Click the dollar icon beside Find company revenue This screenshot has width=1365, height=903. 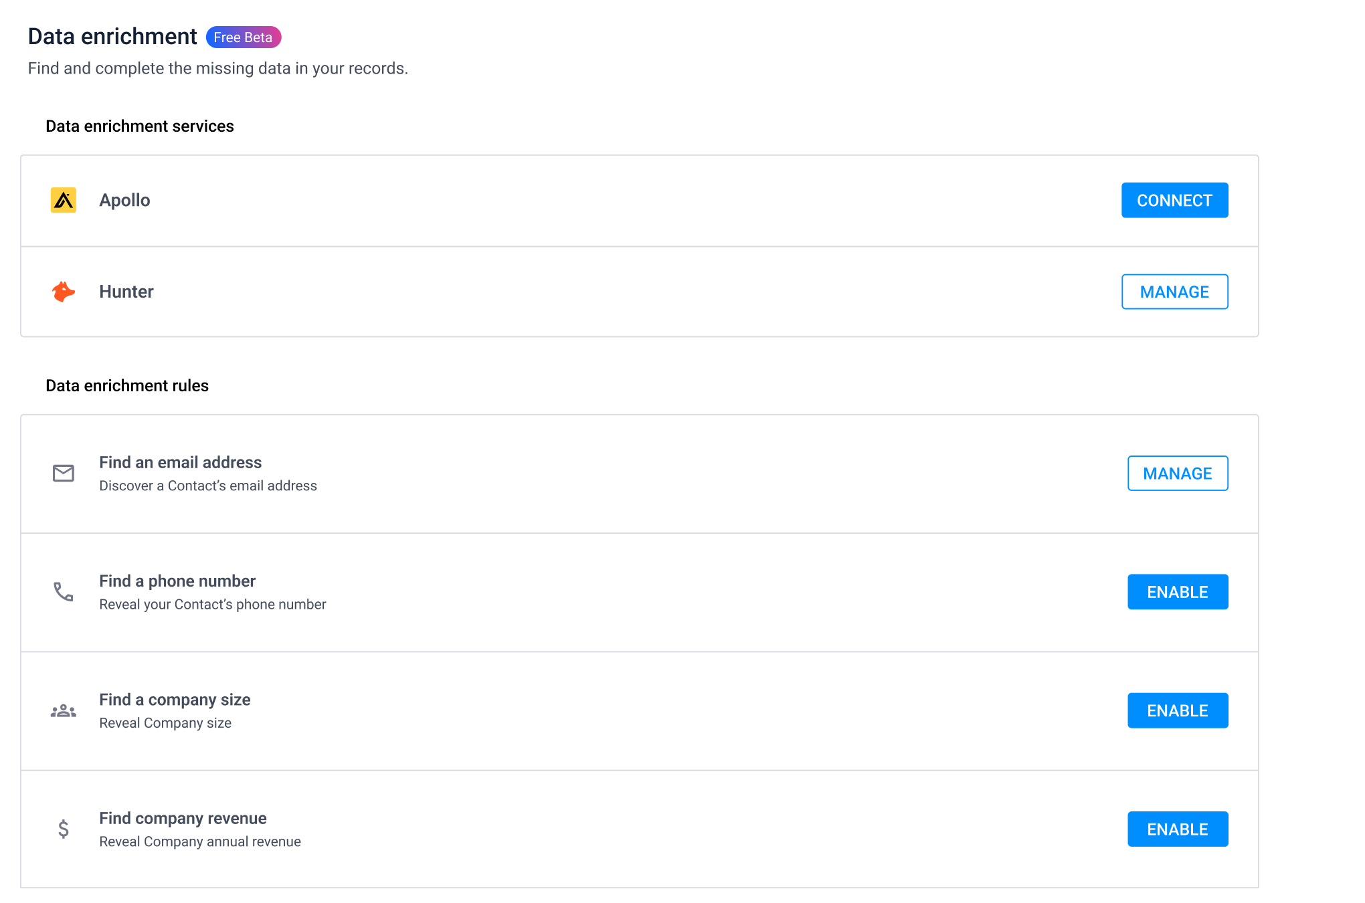pyautogui.click(x=63, y=829)
